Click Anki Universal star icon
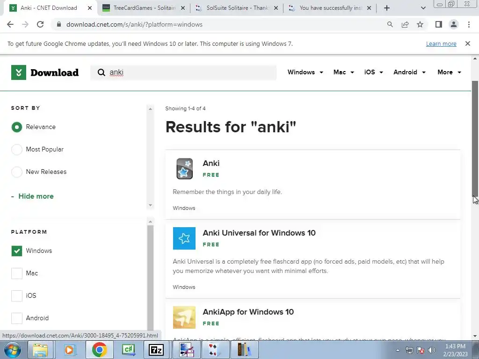This screenshot has width=479, height=359. [184, 238]
